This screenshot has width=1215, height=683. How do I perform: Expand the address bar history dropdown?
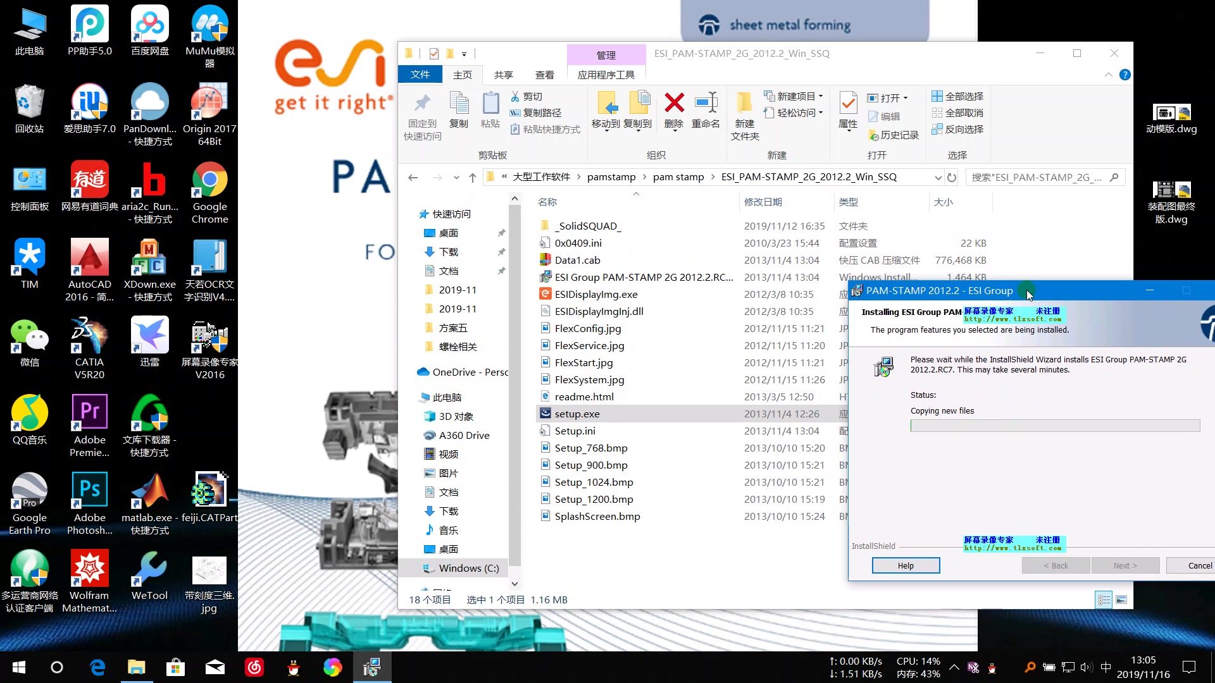(x=938, y=178)
